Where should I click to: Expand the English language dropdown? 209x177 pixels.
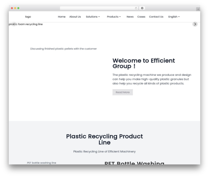174,17
